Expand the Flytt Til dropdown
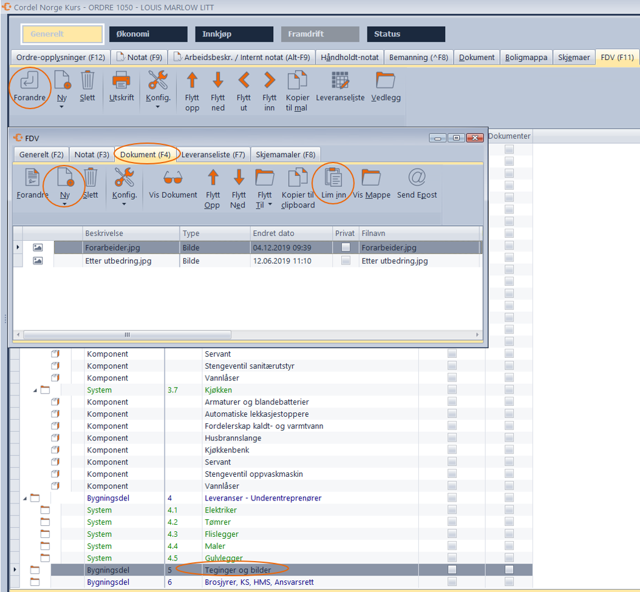Screen dimensions: 640x592 (269, 205)
